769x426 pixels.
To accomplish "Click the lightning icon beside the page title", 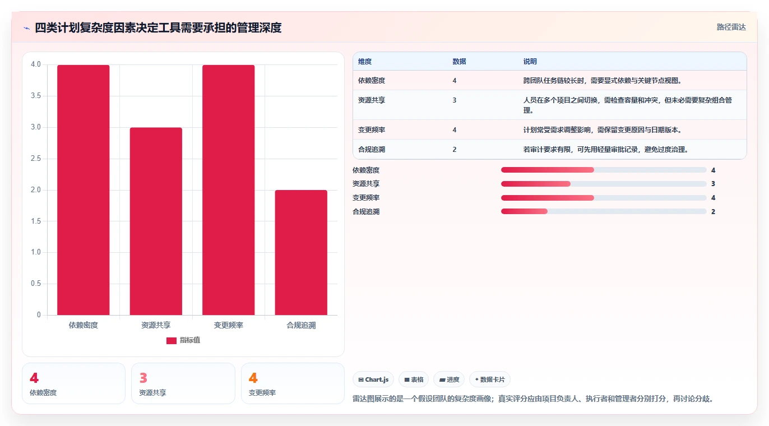I will click(27, 27).
